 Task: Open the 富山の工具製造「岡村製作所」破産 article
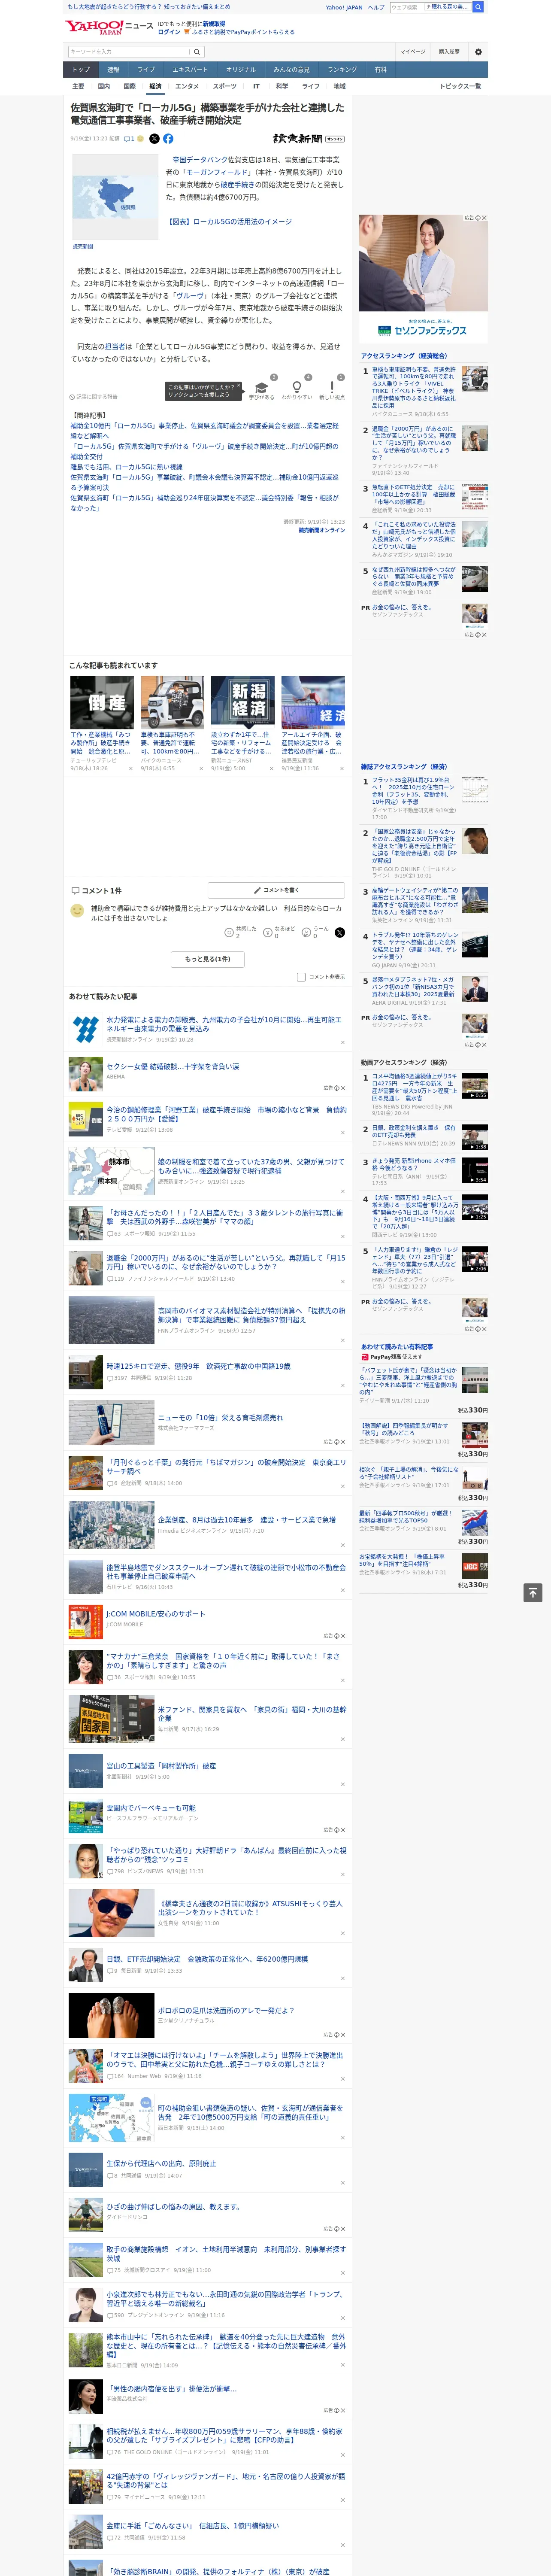point(160,1765)
